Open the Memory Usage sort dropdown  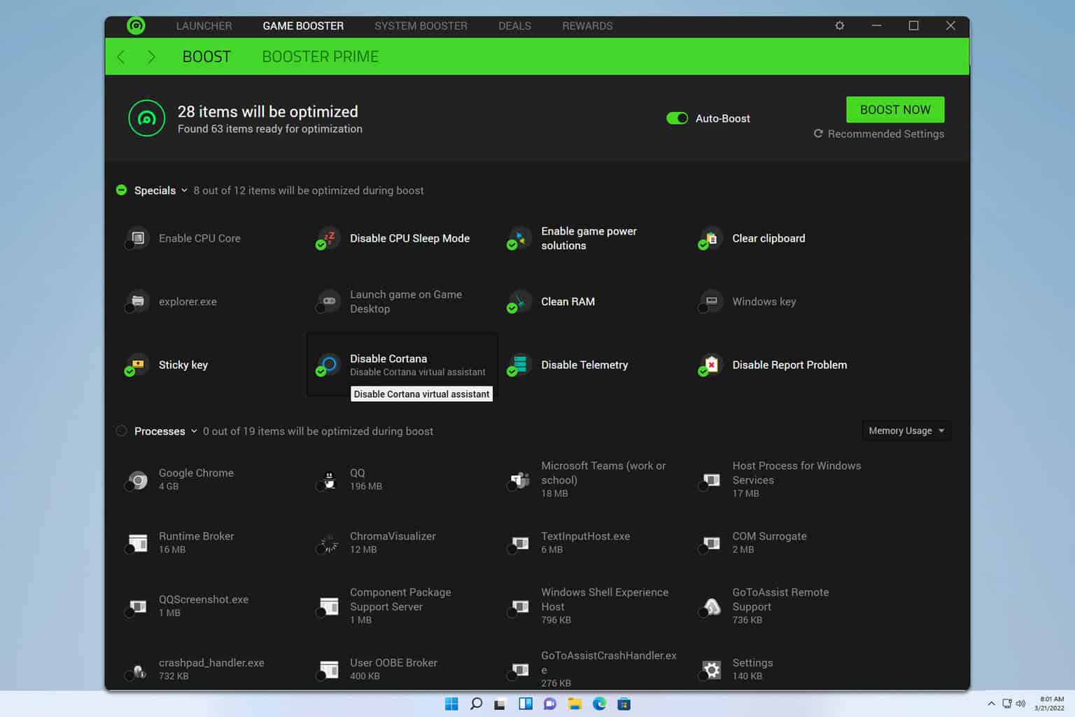pos(906,431)
